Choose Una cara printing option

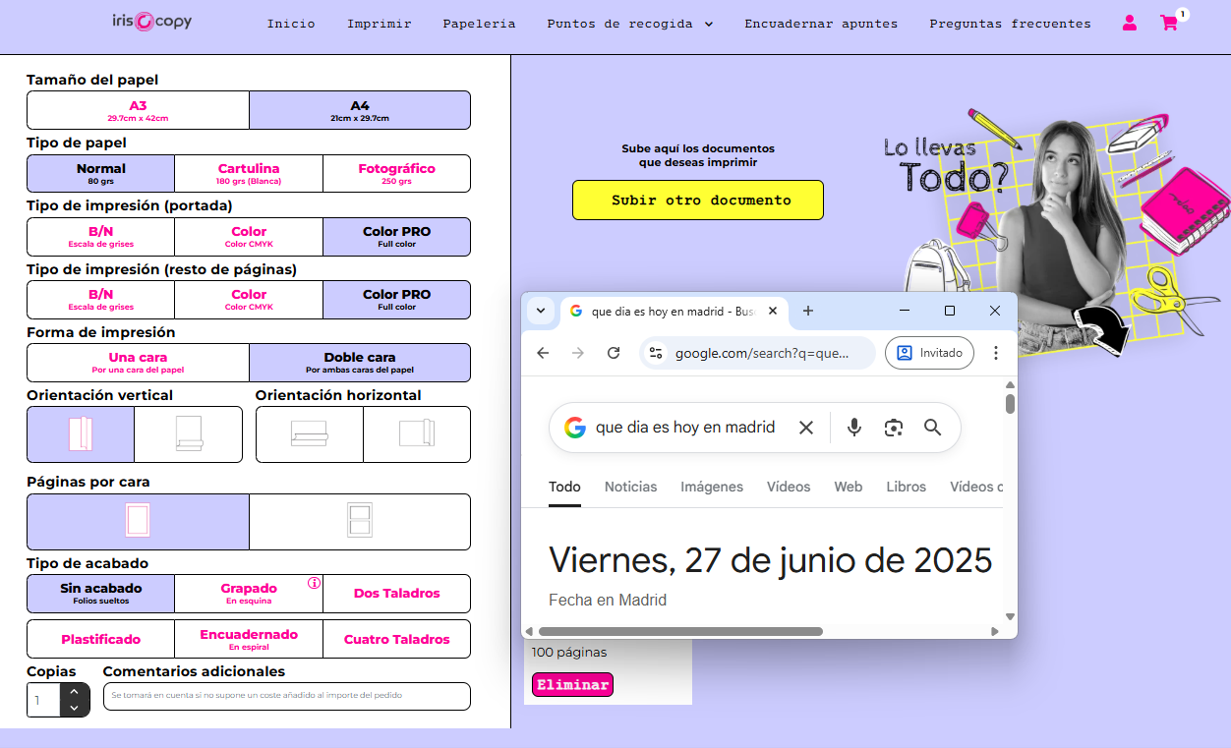[x=138, y=363]
